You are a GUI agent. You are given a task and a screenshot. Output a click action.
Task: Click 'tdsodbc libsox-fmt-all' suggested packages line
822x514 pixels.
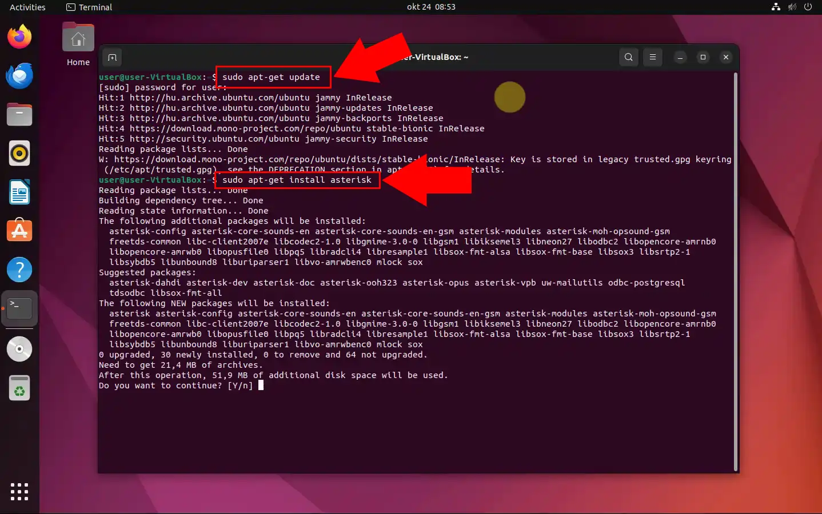point(165,293)
